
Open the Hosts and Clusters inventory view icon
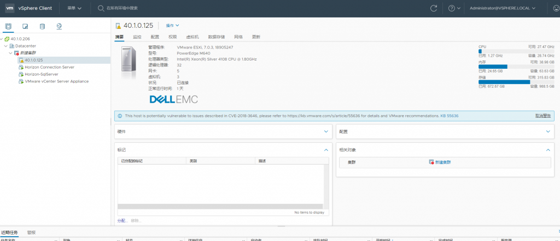[x=8, y=26]
